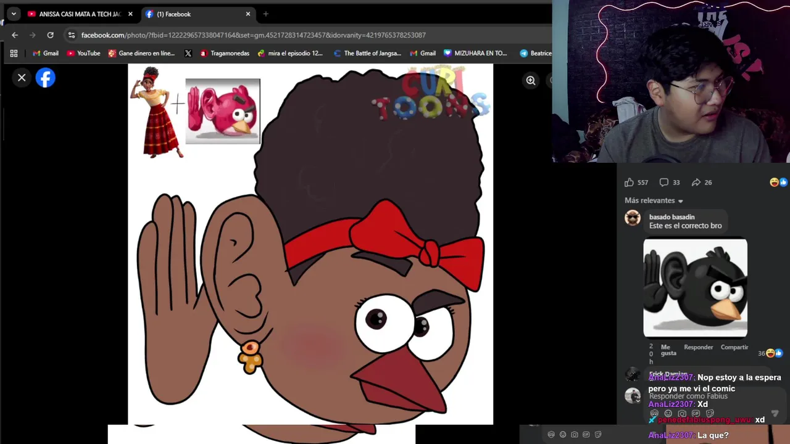Open The Battle of Jangsa bookmark
This screenshot has width=790, height=444.
coord(367,53)
